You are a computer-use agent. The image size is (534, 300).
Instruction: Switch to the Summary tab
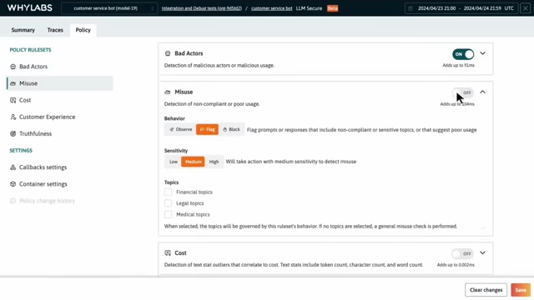23,30
